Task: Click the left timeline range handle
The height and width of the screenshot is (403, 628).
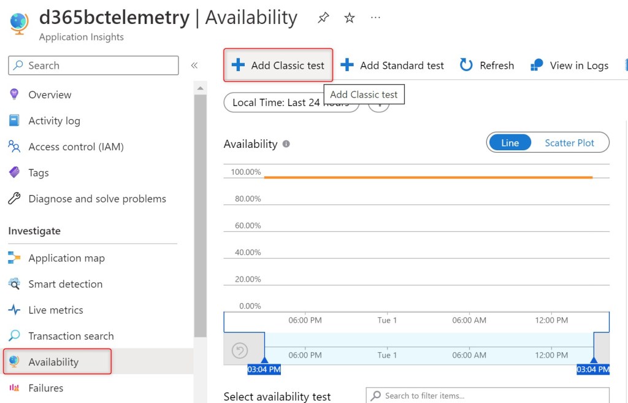Action: [x=264, y=361]
